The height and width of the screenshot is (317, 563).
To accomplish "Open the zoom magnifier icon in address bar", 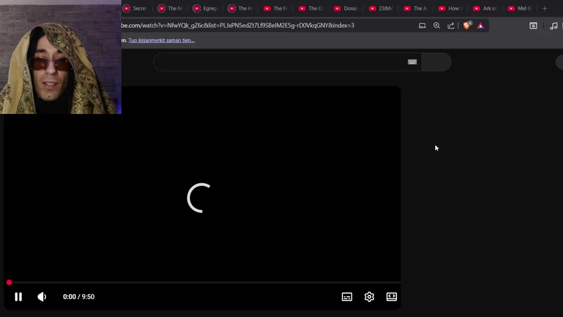I will click(437, 26).
